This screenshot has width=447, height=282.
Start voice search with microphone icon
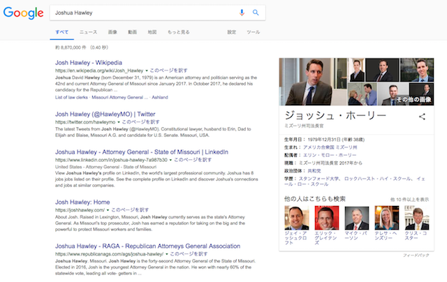click(242, 13)
